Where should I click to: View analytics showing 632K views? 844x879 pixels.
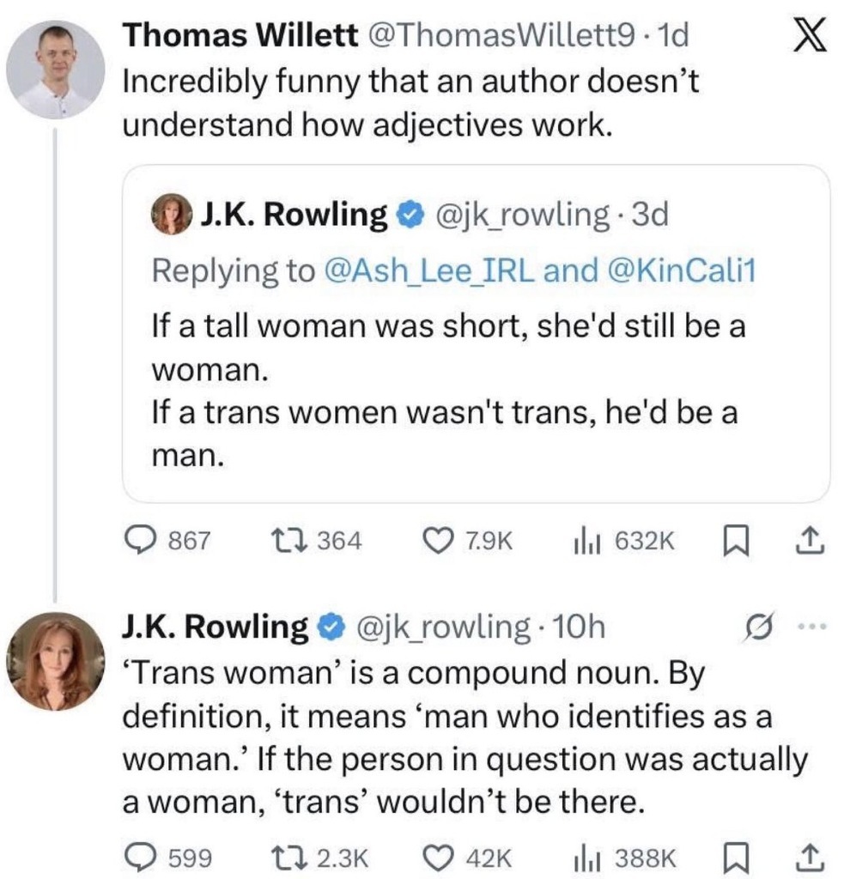point(584,540)
